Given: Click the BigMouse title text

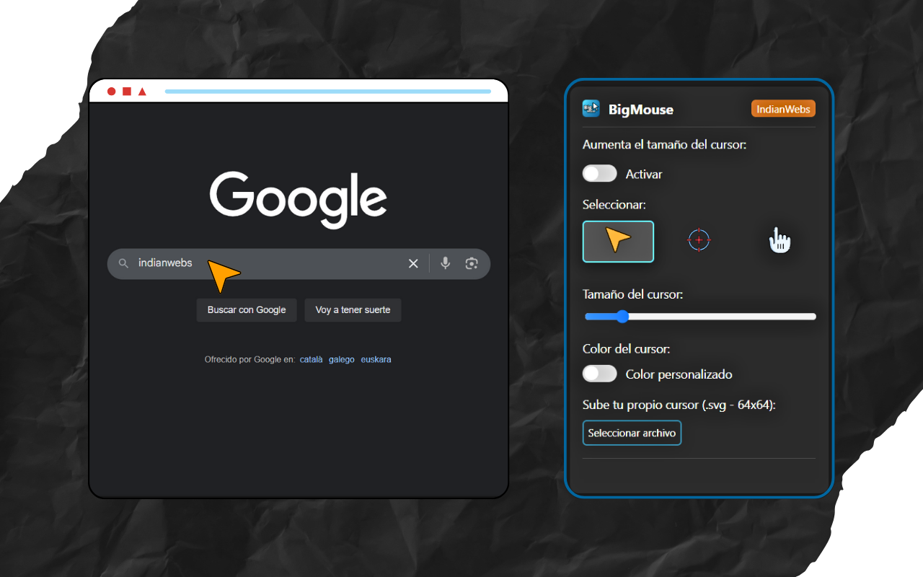Looking at the screenshot, I should pos(641,110).
